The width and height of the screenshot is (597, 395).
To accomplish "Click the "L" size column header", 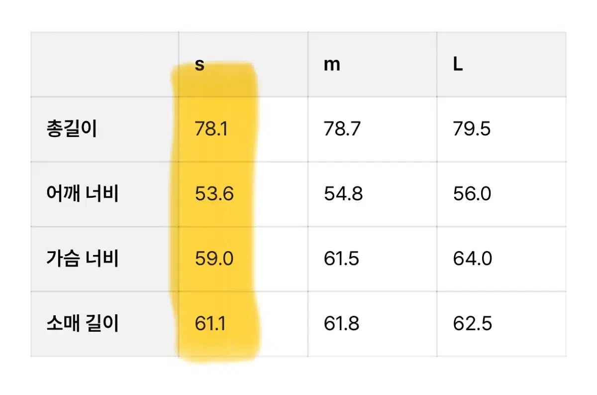I will pos(458,65).
